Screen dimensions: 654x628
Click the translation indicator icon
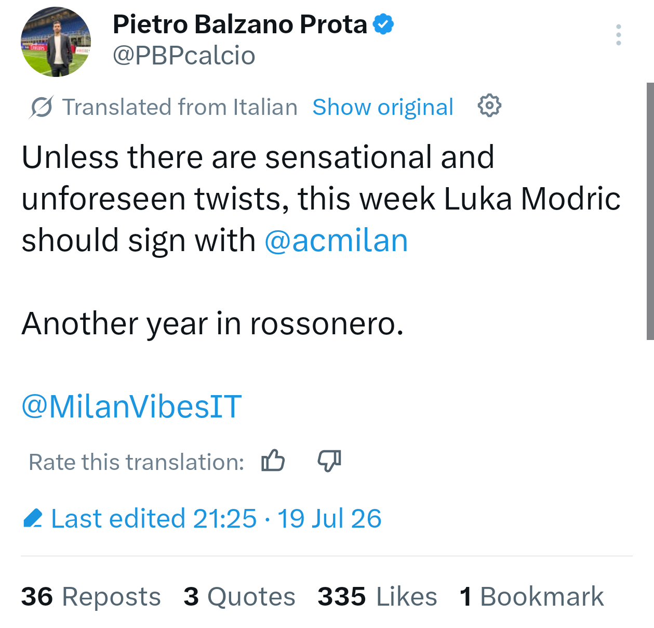click(x=41, y=107)
